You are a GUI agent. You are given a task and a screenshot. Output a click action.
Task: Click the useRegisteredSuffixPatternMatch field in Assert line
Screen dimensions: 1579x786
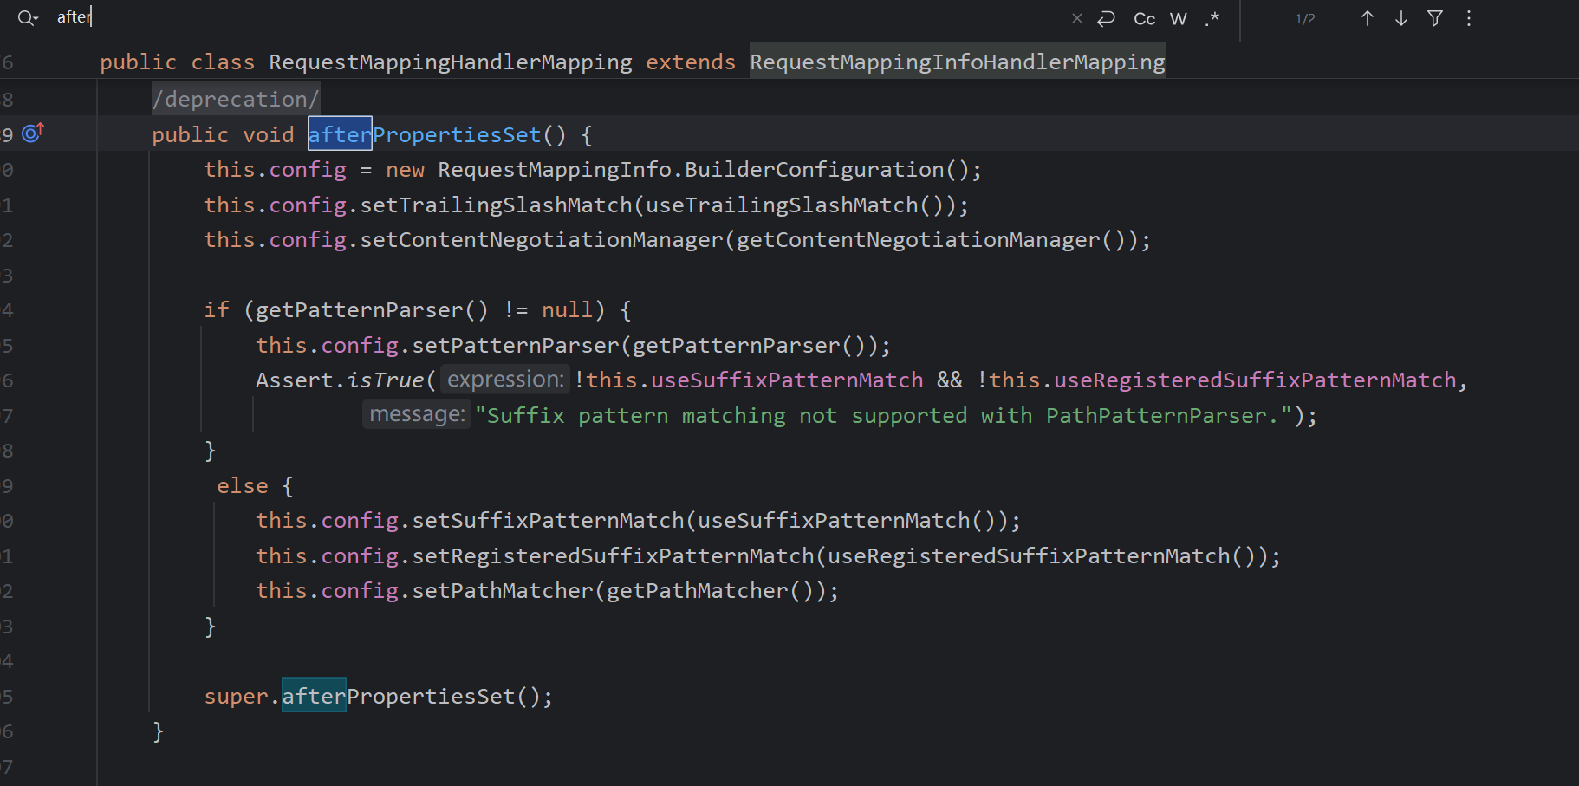click(x=1255, y=380)
